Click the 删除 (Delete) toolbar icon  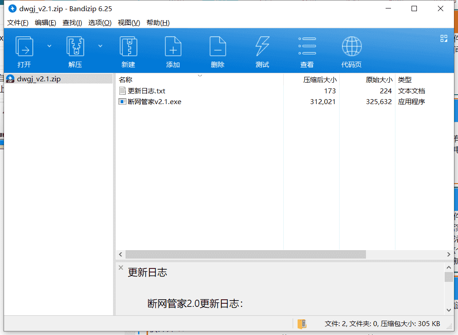tap(218, 46)
